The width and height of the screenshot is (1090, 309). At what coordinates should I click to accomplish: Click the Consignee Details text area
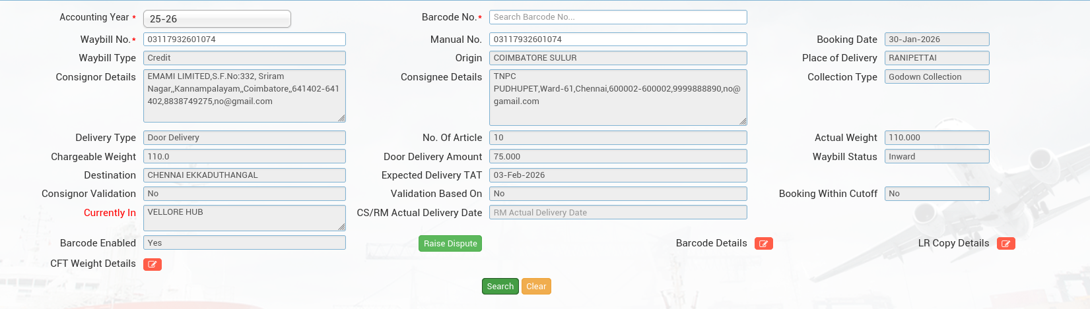tap(617, 97)
